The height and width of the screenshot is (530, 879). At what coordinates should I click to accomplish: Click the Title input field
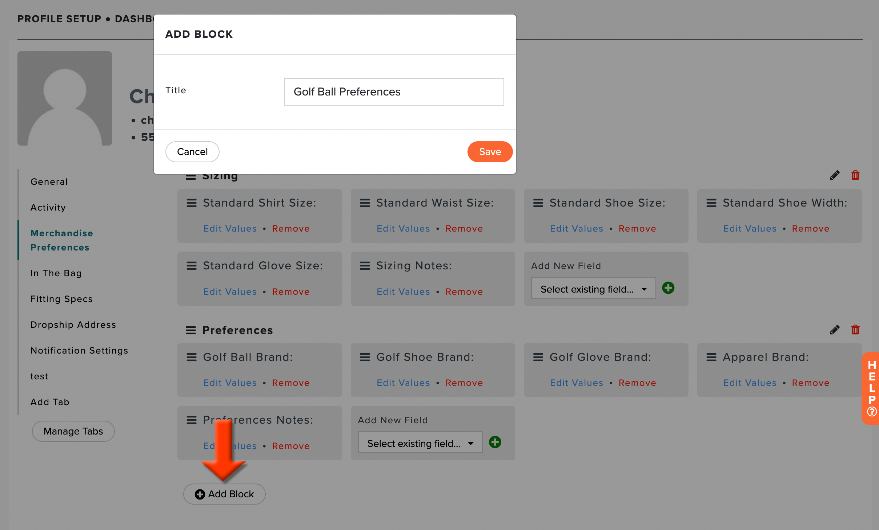coord(394,92)
